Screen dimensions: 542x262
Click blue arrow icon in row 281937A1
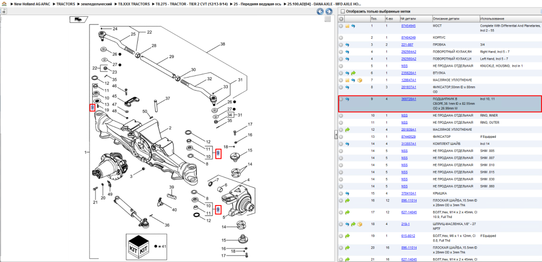click(x=347, y=87)
